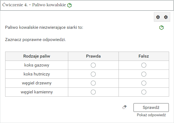Mark węgiel kamienny as Prawda
This screenshot has width=174, height=123.
pos(93,92)
